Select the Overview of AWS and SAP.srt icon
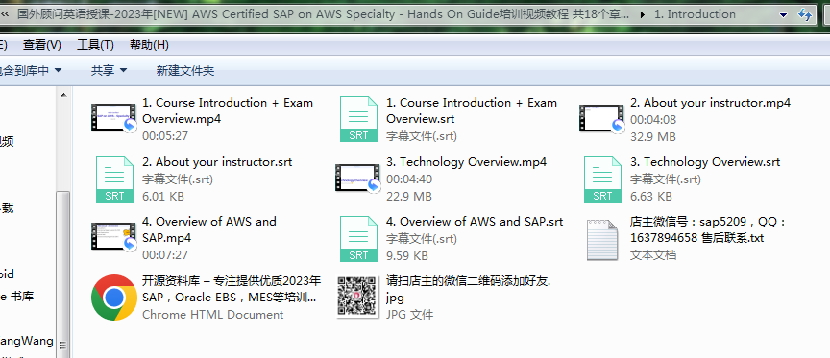 pyautogui.click(x=358, y=238)
